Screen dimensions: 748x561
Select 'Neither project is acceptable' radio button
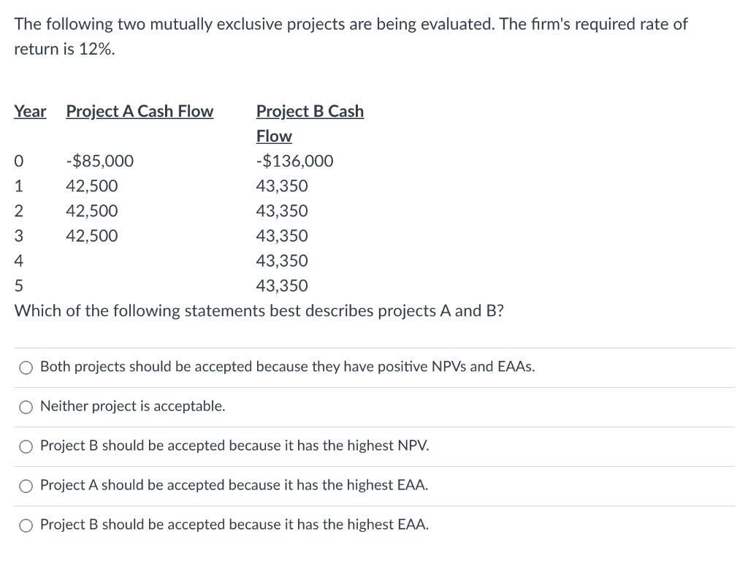pos(26,407)
